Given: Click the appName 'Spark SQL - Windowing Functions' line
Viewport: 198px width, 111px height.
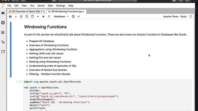Looking at the screenshot, I should 60,102.
